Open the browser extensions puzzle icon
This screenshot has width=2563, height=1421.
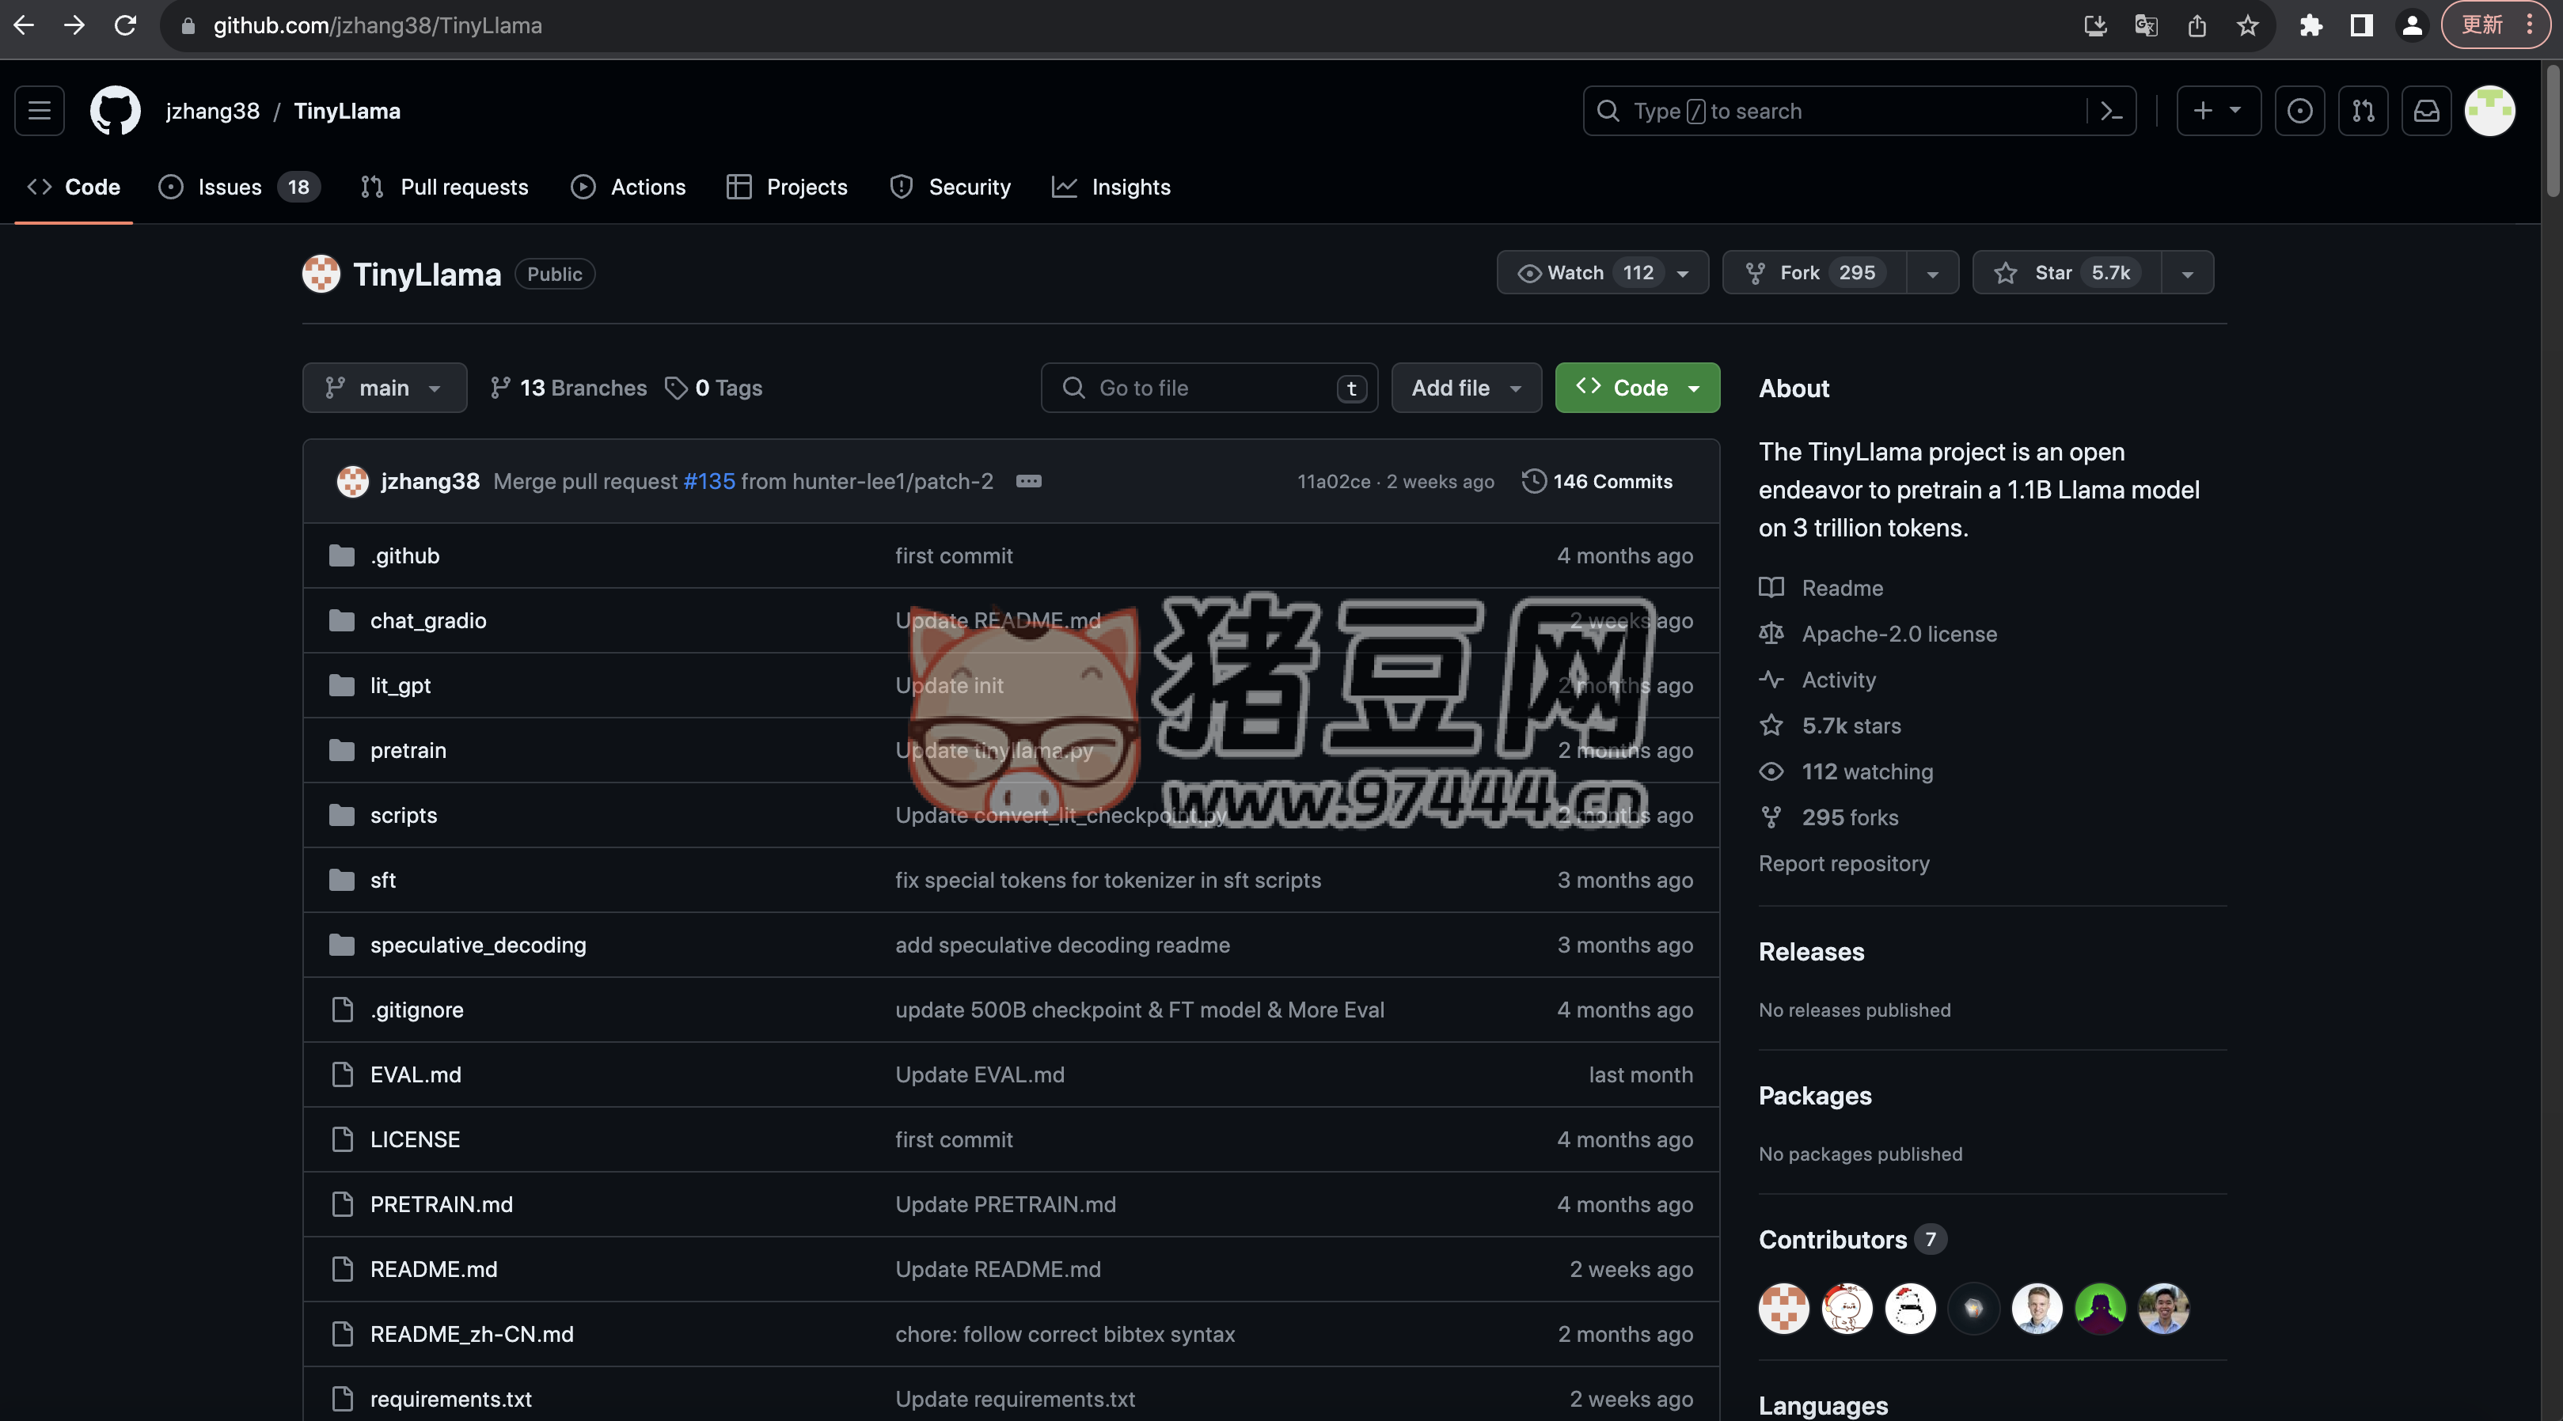coord(2311,25)
